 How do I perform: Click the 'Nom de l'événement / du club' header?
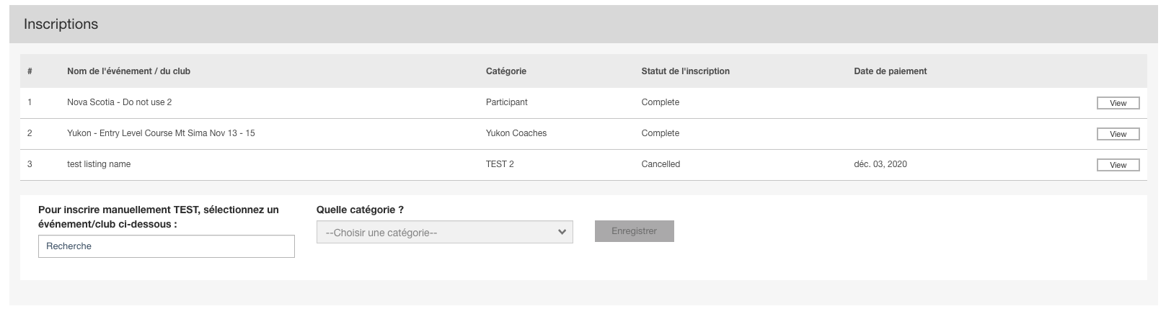[128, 71]
